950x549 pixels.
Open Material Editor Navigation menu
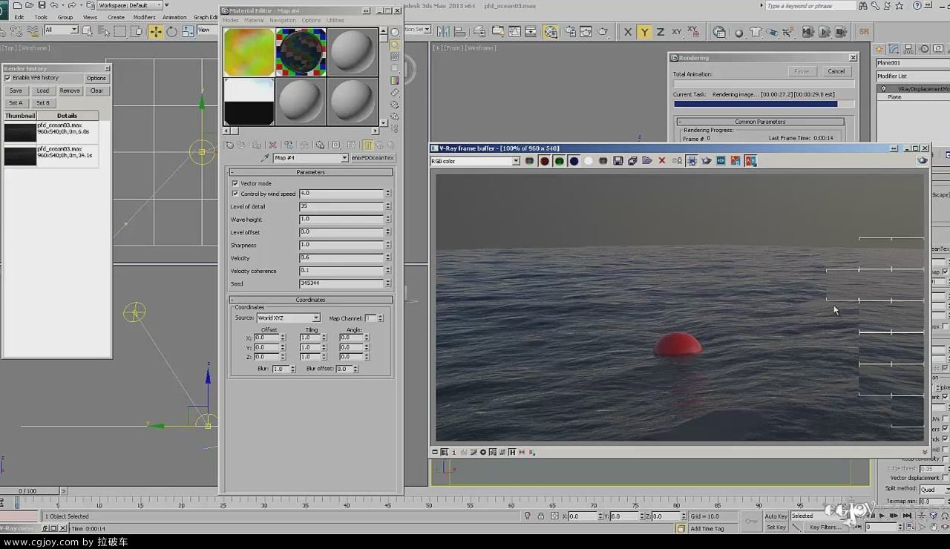click(282, 20)
